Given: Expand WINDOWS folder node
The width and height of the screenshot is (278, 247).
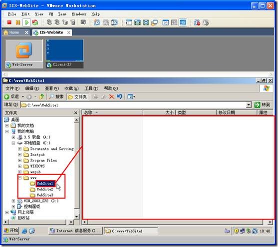Looking at the screenshot, I should coord(20,166).
